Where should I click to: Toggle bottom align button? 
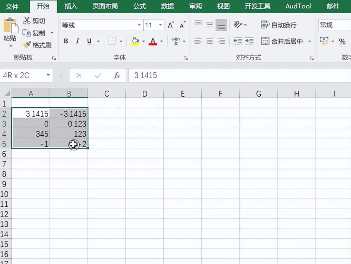coord(221,25)
